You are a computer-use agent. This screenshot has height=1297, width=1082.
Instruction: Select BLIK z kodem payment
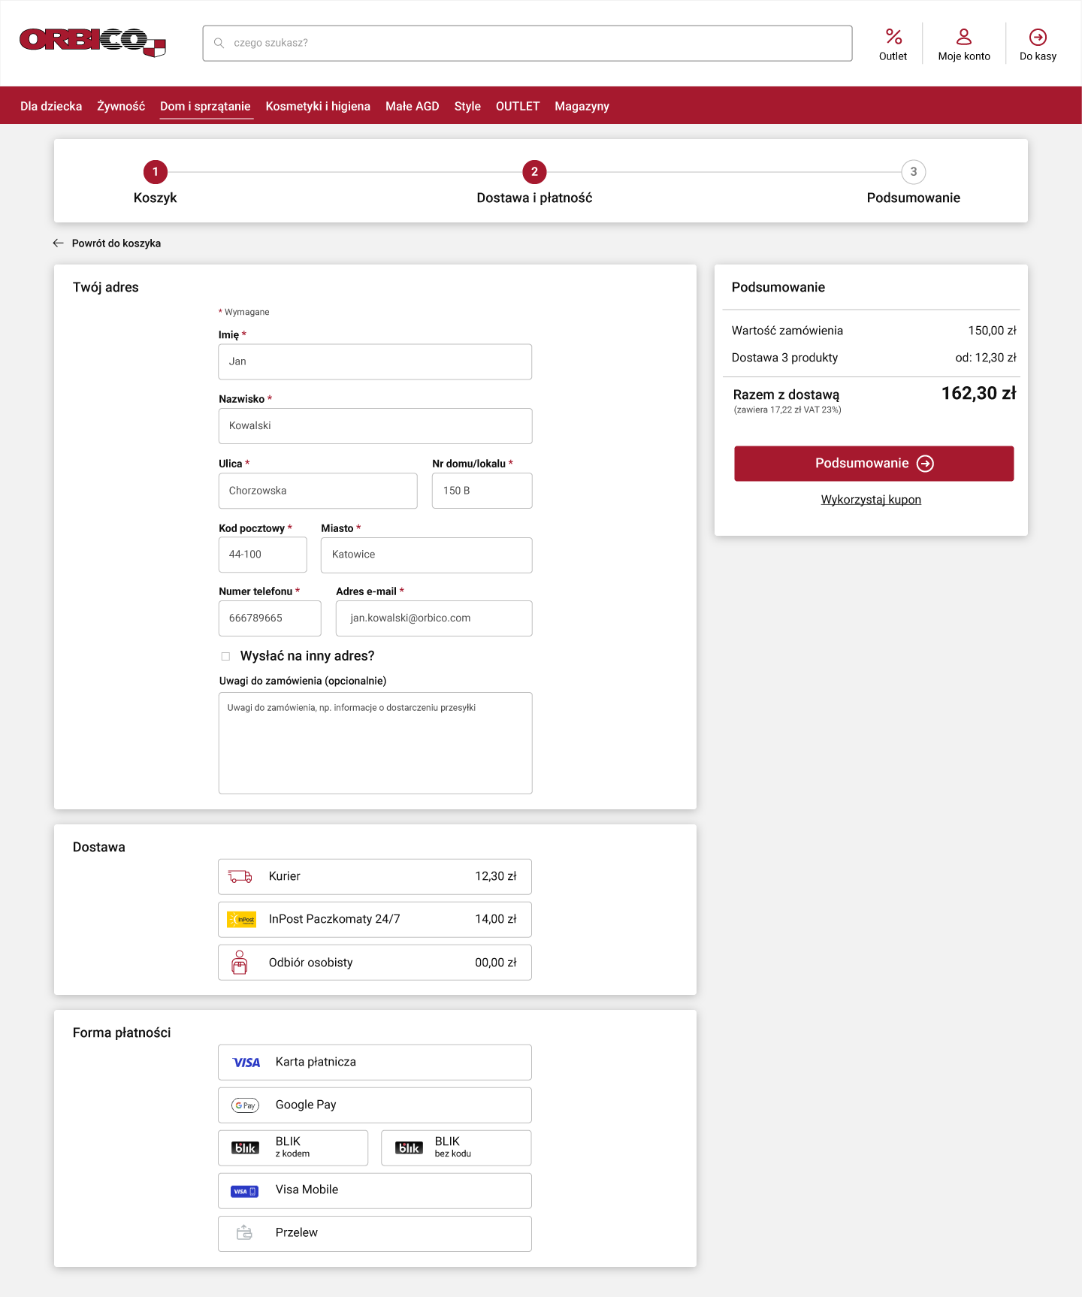pos(293,1147)
